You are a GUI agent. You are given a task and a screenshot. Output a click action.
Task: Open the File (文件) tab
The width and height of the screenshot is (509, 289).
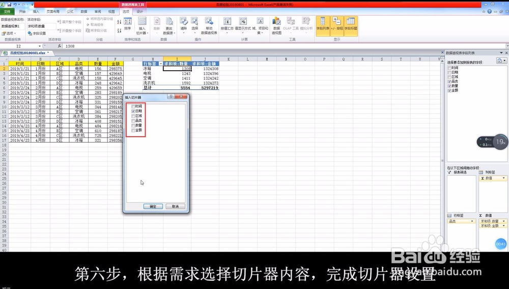tap(7, 11)
